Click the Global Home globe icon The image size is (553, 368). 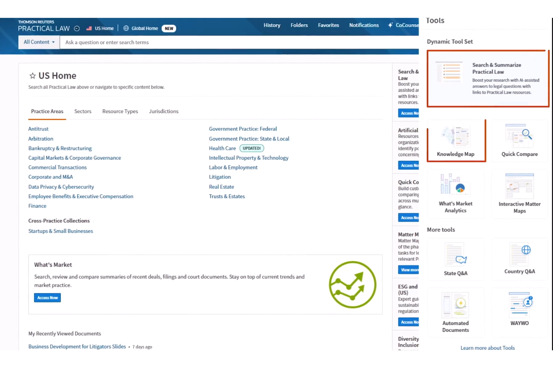[x=126, y=28]
